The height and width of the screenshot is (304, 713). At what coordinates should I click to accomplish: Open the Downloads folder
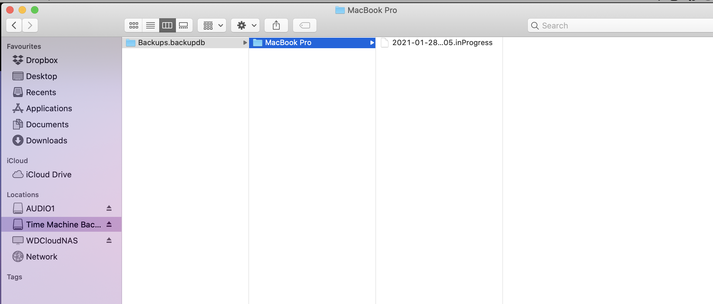click(x=61, y=141)
